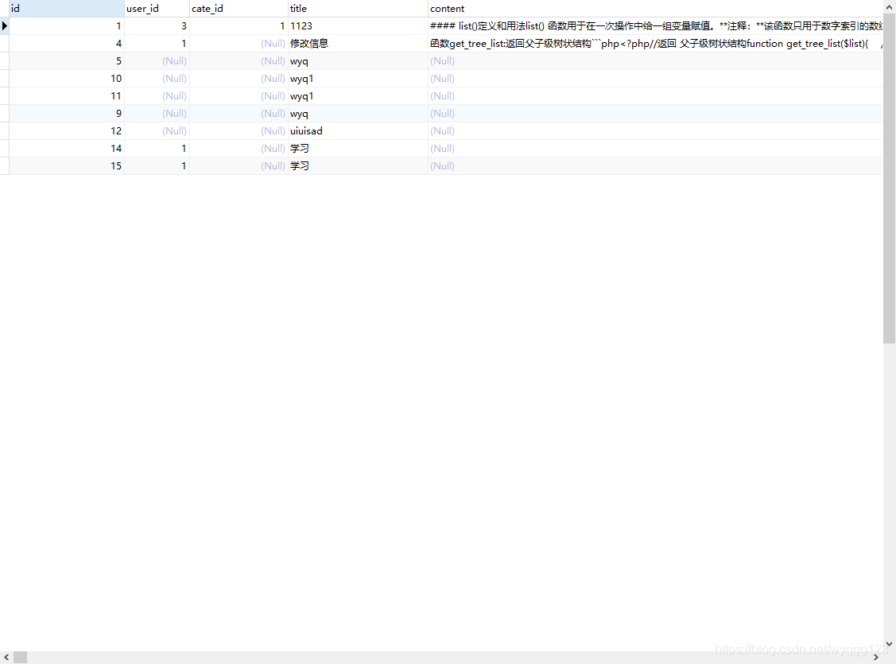
Task: Select the title cell in row id 9
Action: pos(358,113)
